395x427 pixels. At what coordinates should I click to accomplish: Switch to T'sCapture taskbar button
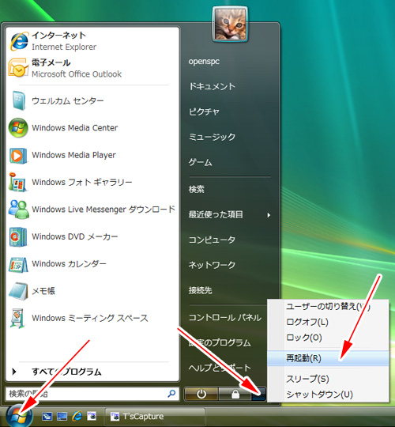pos(155,417)
